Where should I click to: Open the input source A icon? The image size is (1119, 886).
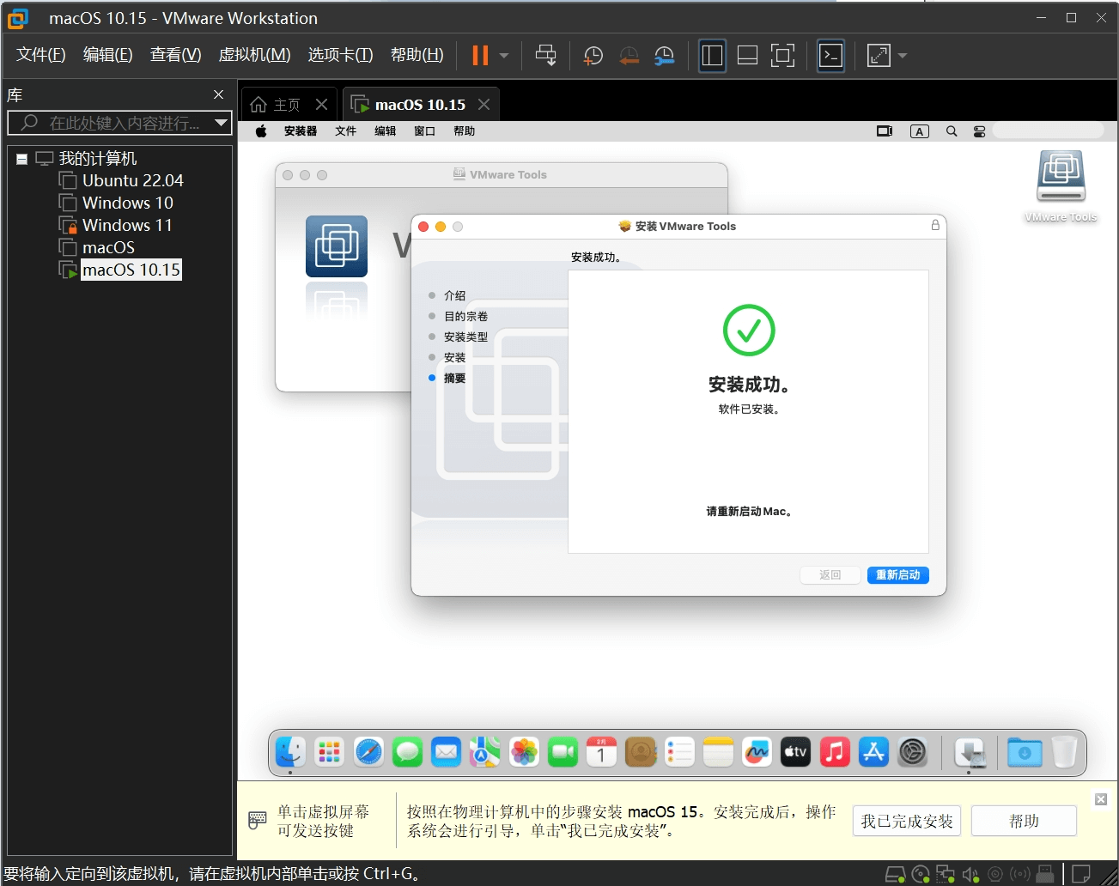(x=920, y=131)
